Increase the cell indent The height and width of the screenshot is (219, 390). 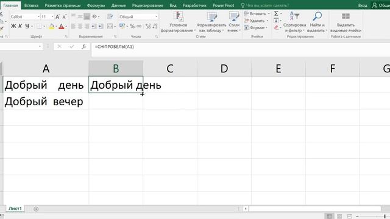pyautogui.click(x=101, y=26)
